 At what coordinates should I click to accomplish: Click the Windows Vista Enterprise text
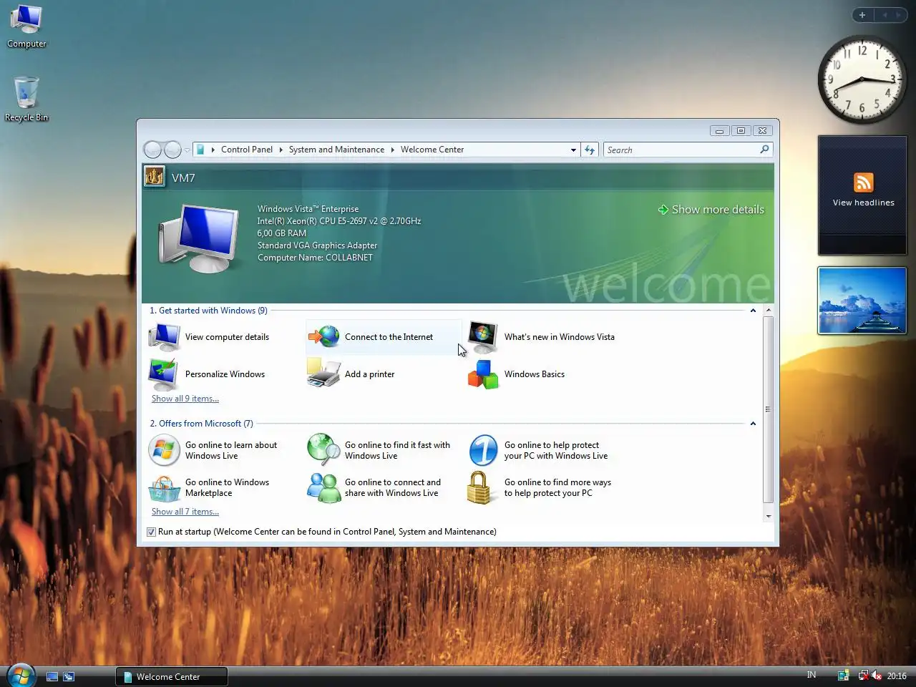tap(308, 209)
